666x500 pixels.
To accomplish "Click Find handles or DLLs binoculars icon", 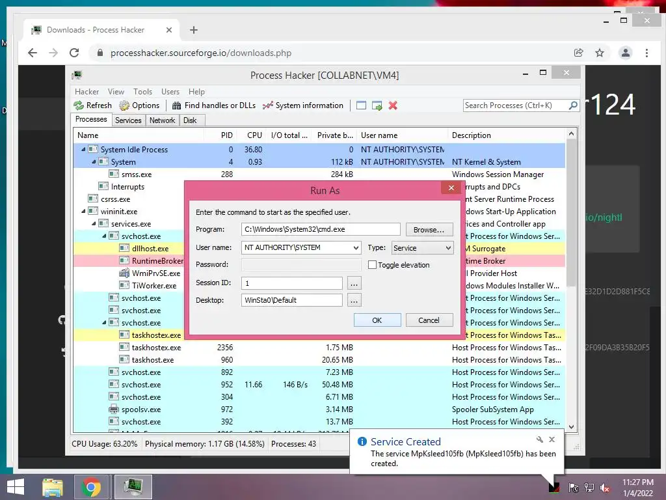I will [177, 105].
